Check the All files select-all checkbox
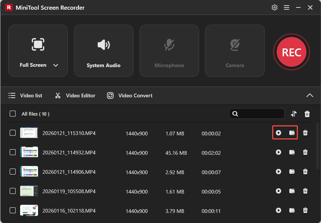 tap(12, 114)
